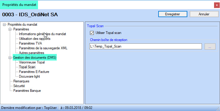Open the browse folder (...) button
The width and height of the screenshot is (220, 111).
[210, 46]
